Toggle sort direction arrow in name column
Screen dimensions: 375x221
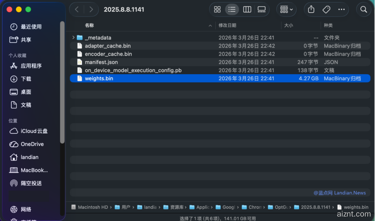click(210, 26)
